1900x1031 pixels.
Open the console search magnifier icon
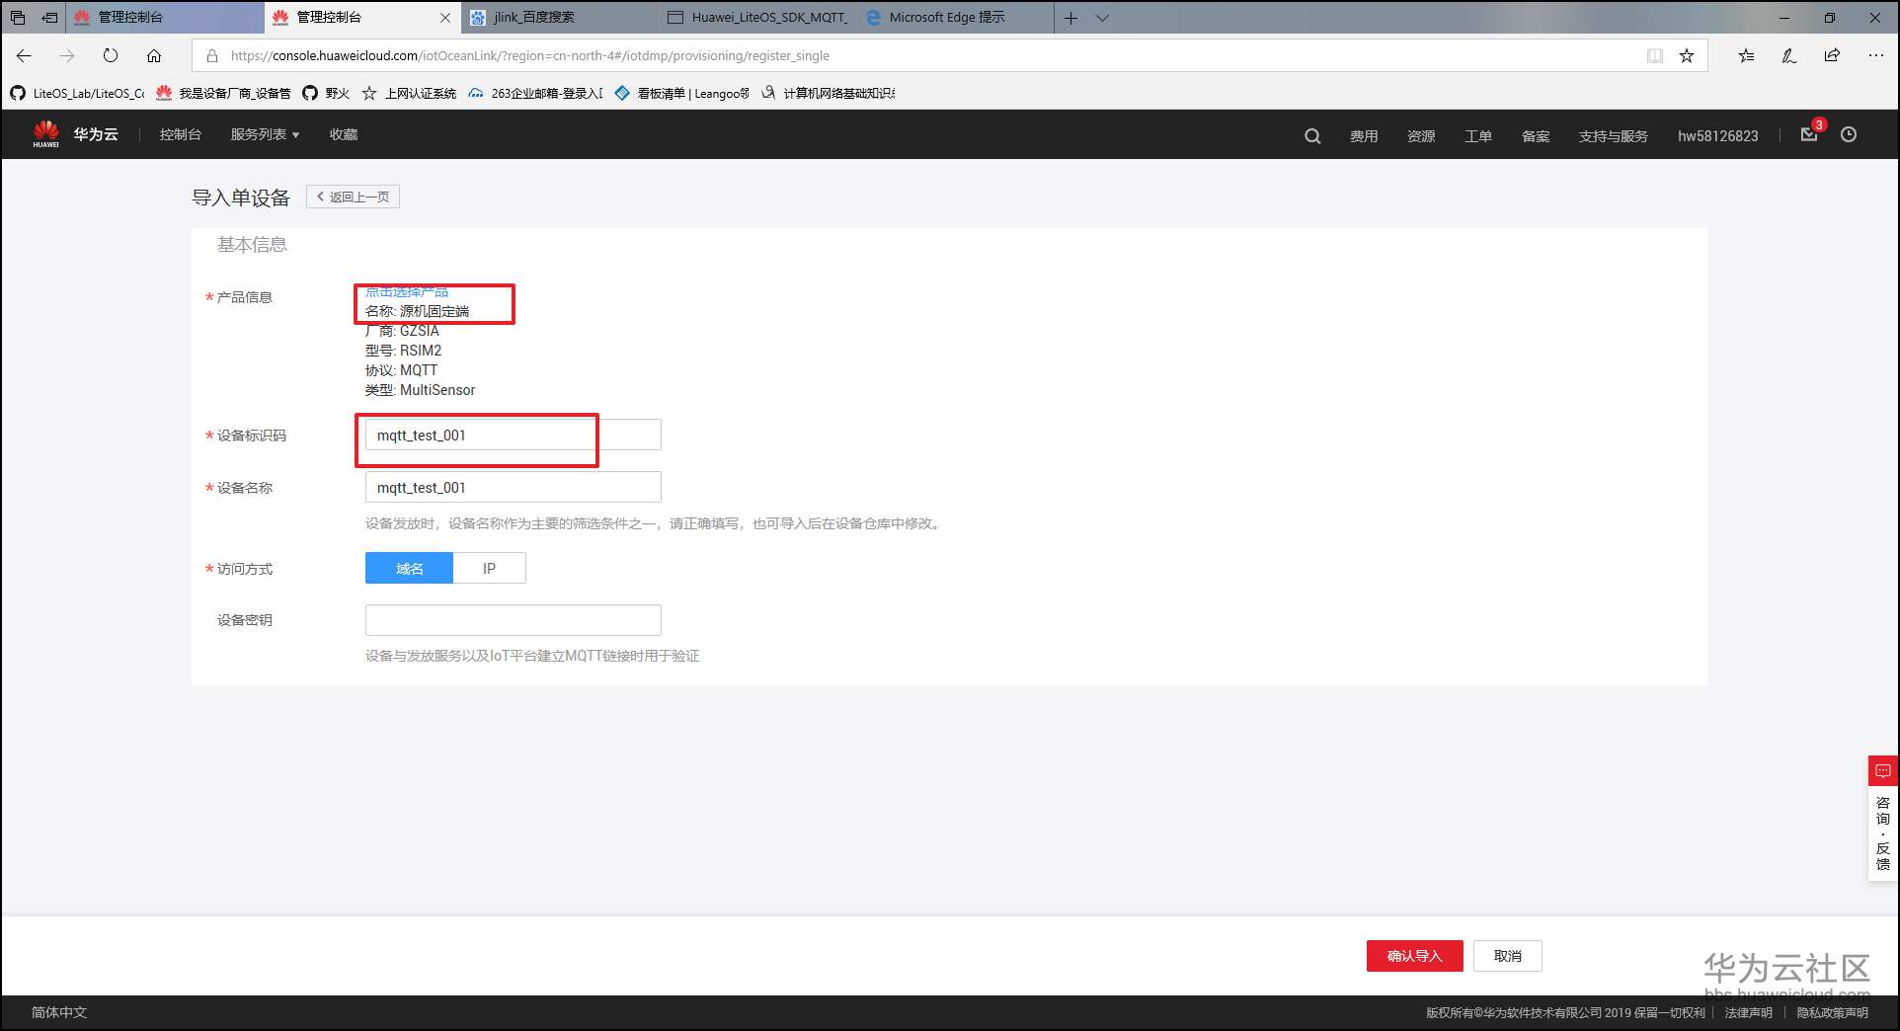click(x=1312, y=136)
